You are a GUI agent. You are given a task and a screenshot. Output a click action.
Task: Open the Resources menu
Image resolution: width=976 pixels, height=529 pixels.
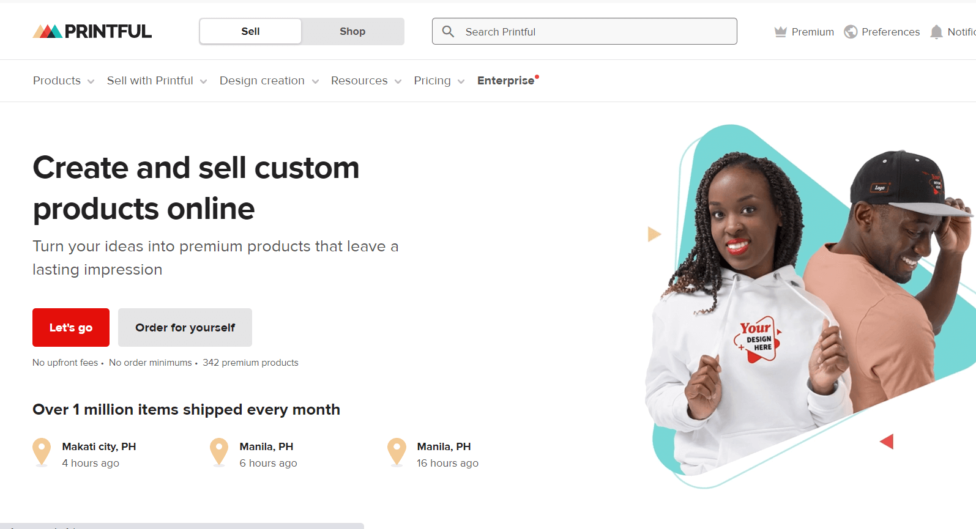coord(366,81)
